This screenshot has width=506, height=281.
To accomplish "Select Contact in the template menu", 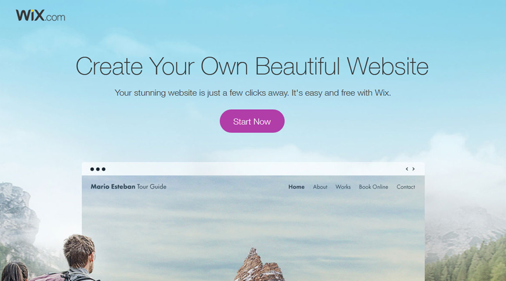I will coord(405,187).
